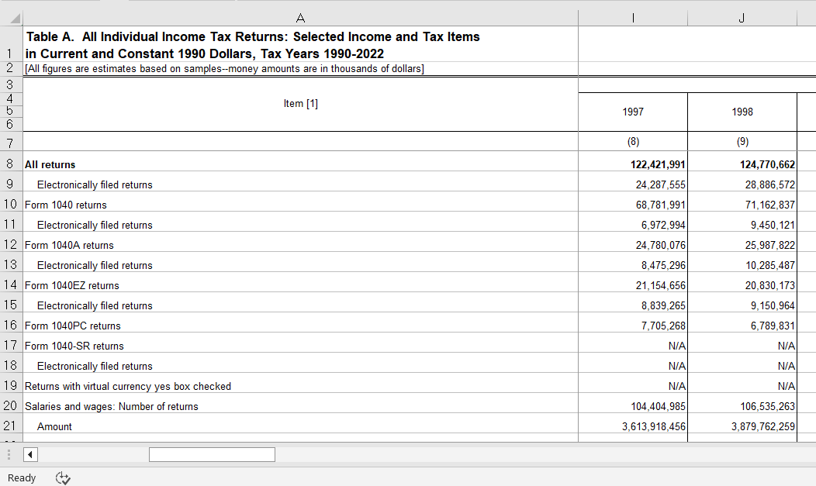Select column I header
The height and width of the screenshot is (486, 816).
633,18
